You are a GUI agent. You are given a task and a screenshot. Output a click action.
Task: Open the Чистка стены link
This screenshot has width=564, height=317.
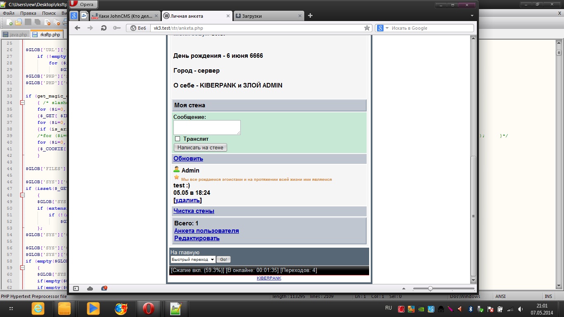[194, 211]
